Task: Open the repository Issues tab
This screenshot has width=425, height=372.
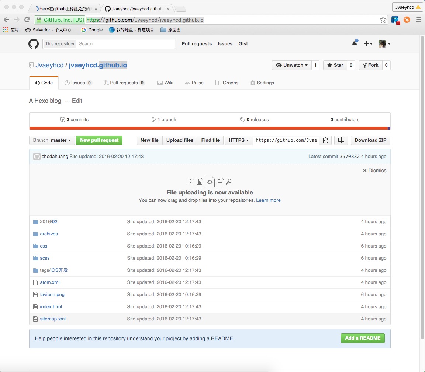Action: click(x=78, y=83)
